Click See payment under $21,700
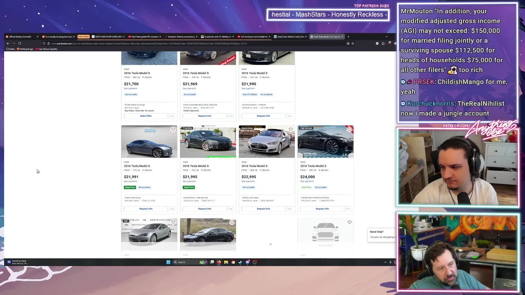 (x=130, y=88)
